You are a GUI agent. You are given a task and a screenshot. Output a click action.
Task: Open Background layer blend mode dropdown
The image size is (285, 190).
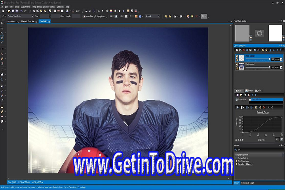click(x=281, y=67)
